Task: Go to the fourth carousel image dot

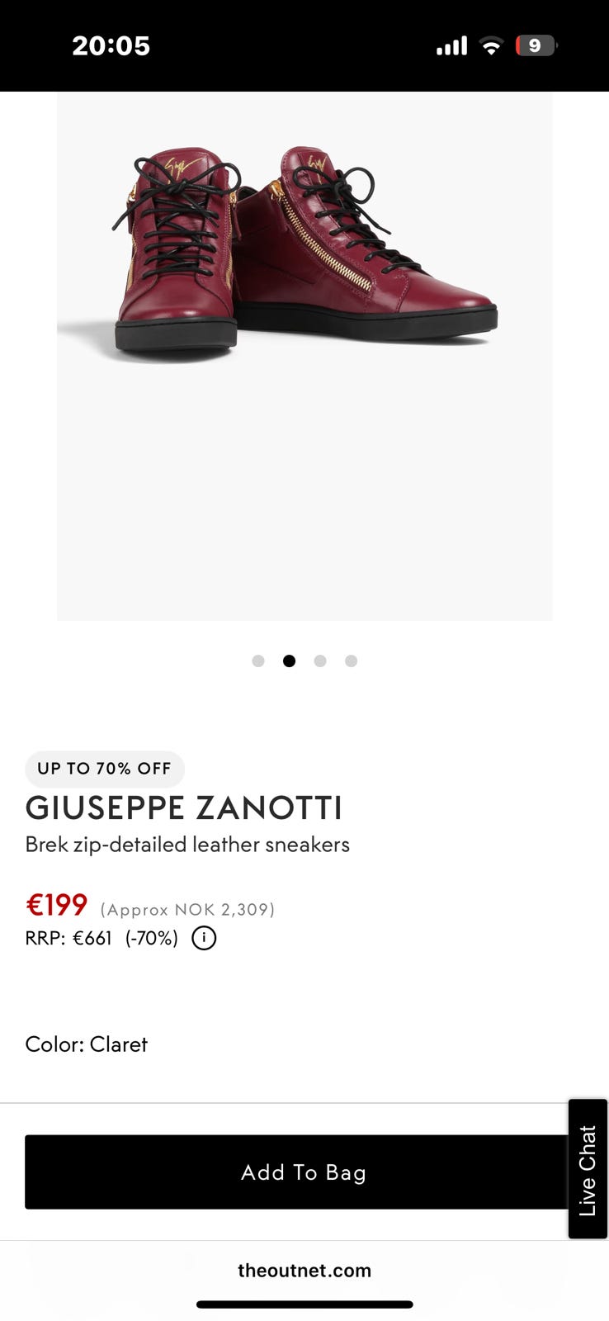Action: click(351, 660)
